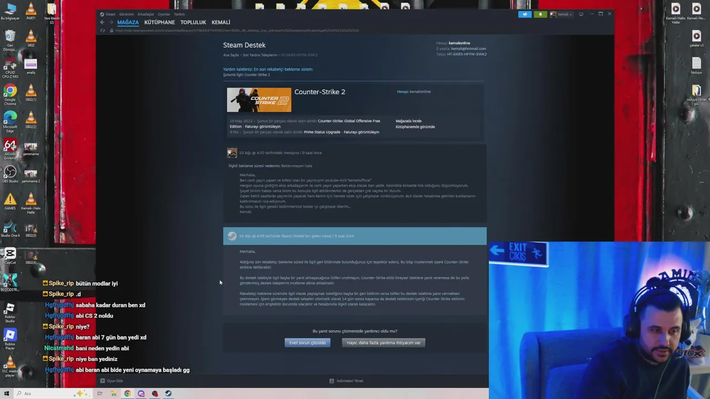Image resolution: width=710 pixels, height=399 pixels.
Task: Open kemali account dropdown in Steam
Action: [x=561, y=14]
